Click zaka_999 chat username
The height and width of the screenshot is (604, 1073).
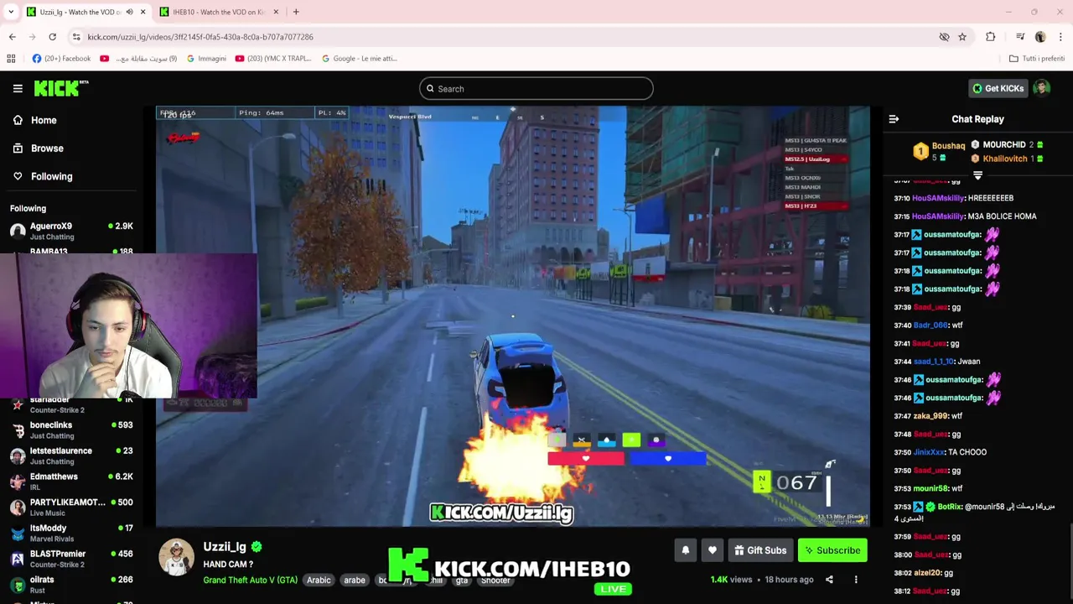tap(930, 416)
